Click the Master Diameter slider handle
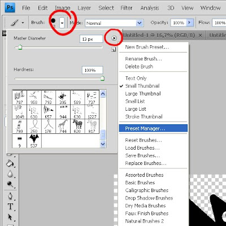Screen dimensions: 226x226 click(x=20, y=47)
